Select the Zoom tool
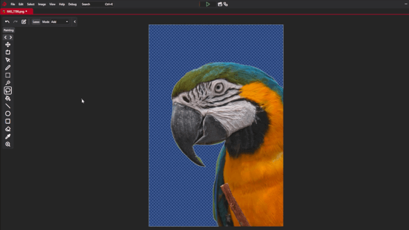This screenshot has height=230, width=409. pyautogui.click(x=8, y=144)
